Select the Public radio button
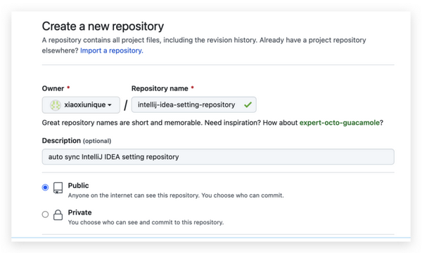 point(45,187)
